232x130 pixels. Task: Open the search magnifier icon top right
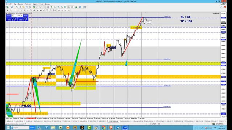(x=221, y=7)
